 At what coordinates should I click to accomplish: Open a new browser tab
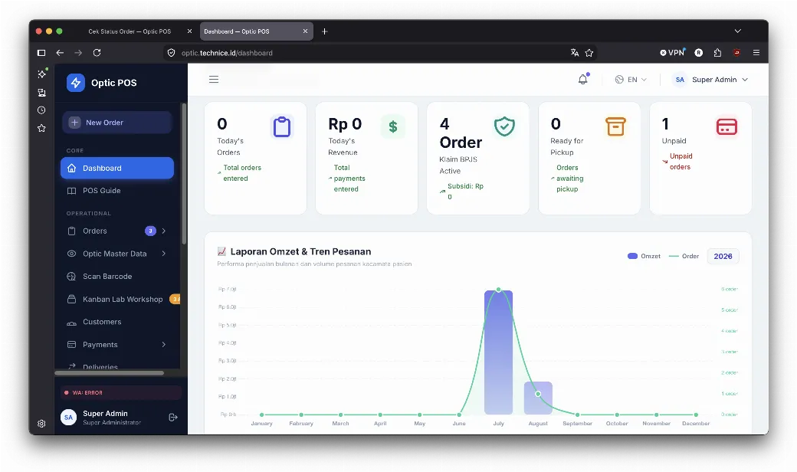click(x=325, y=31)
